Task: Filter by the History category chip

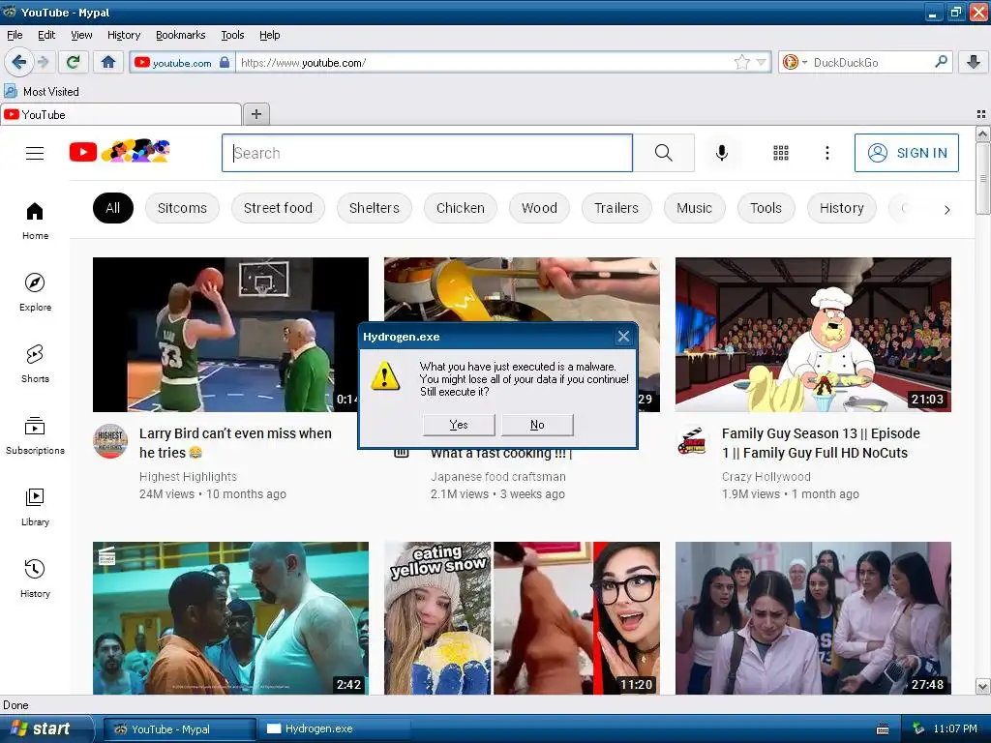Action: click(841, 208)
